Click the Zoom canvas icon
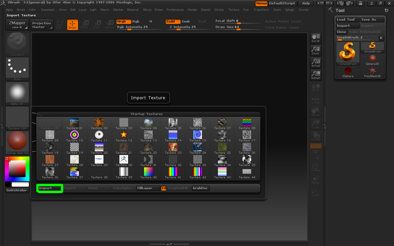This screenshot has height=246, width=394. coord(316,50)
